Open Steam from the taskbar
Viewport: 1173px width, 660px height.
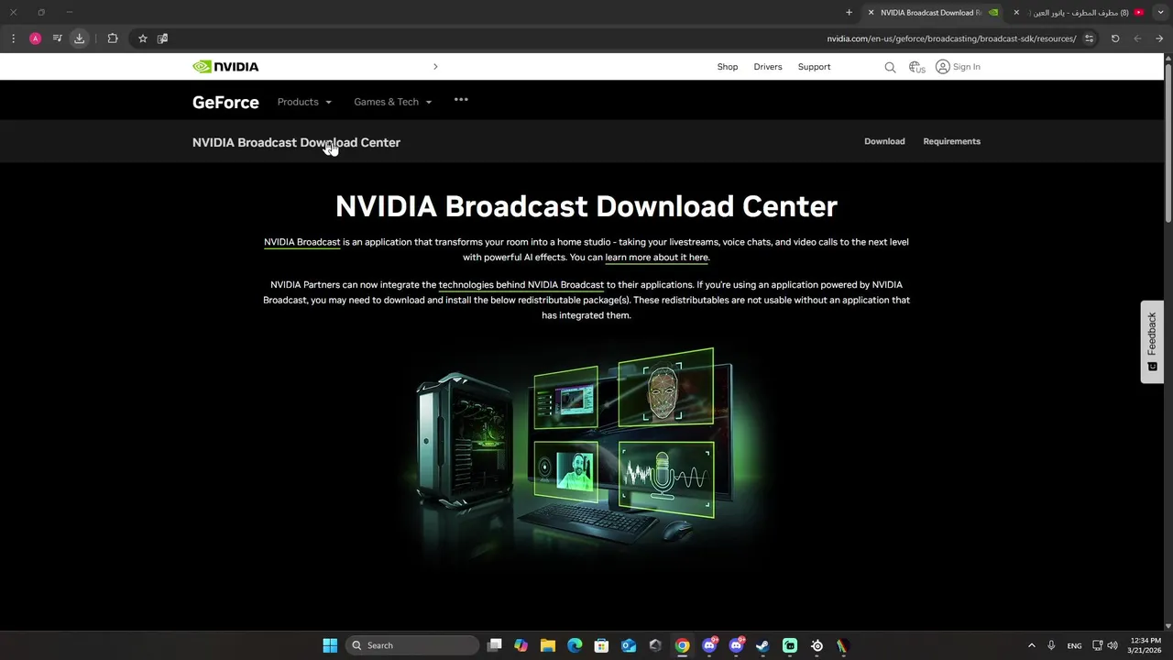[762, 645]
